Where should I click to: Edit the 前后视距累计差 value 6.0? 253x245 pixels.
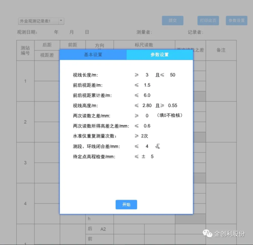[x=147, y=95]
